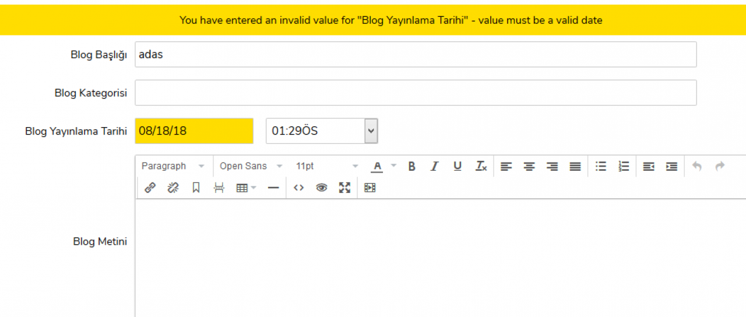Open the source code view
Viewport: 746px width, 317px height.
299,188
